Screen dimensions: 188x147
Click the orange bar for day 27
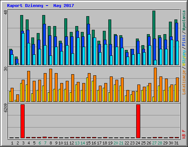[x=155, y=85]
